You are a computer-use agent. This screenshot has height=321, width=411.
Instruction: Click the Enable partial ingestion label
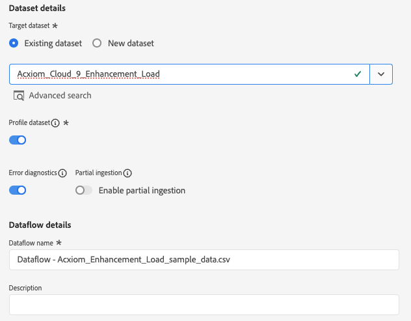coord(142,191)
